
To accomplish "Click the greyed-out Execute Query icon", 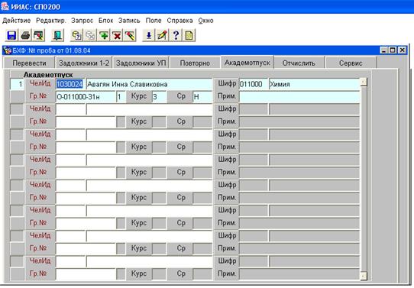I will coord(90,35).
